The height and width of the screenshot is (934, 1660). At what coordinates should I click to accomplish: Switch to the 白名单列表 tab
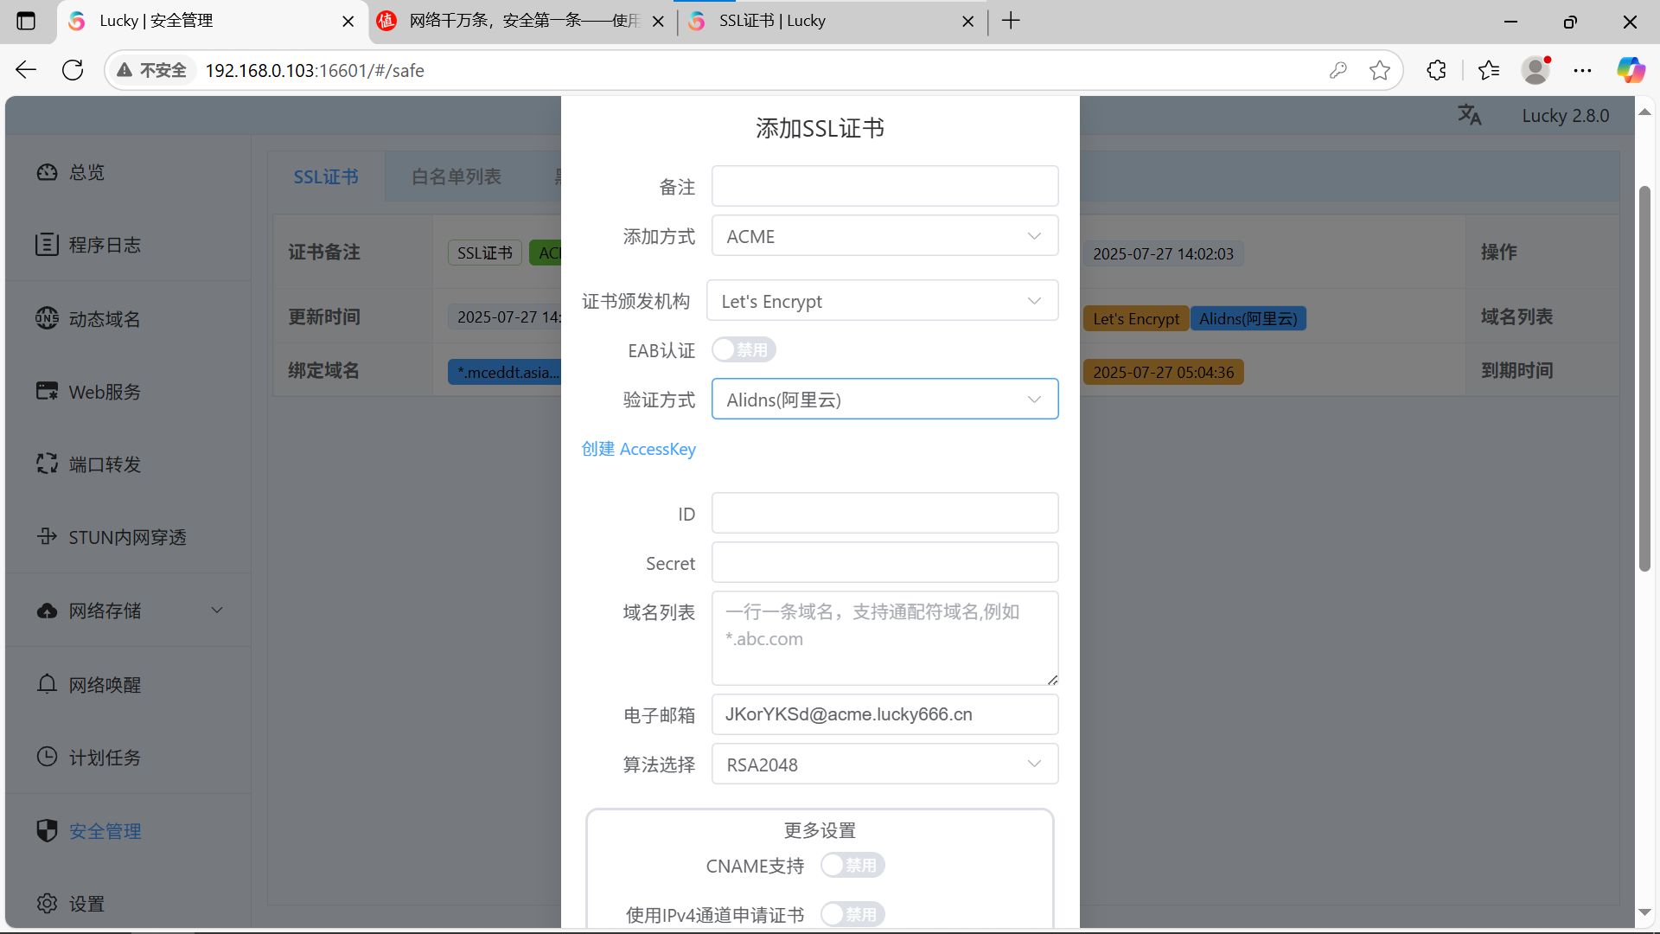[x=456, y=176]
